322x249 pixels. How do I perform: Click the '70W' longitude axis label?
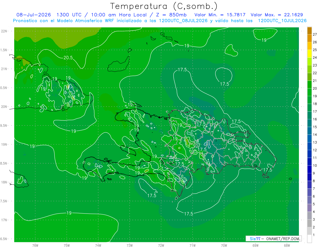[x=224, y=245]
